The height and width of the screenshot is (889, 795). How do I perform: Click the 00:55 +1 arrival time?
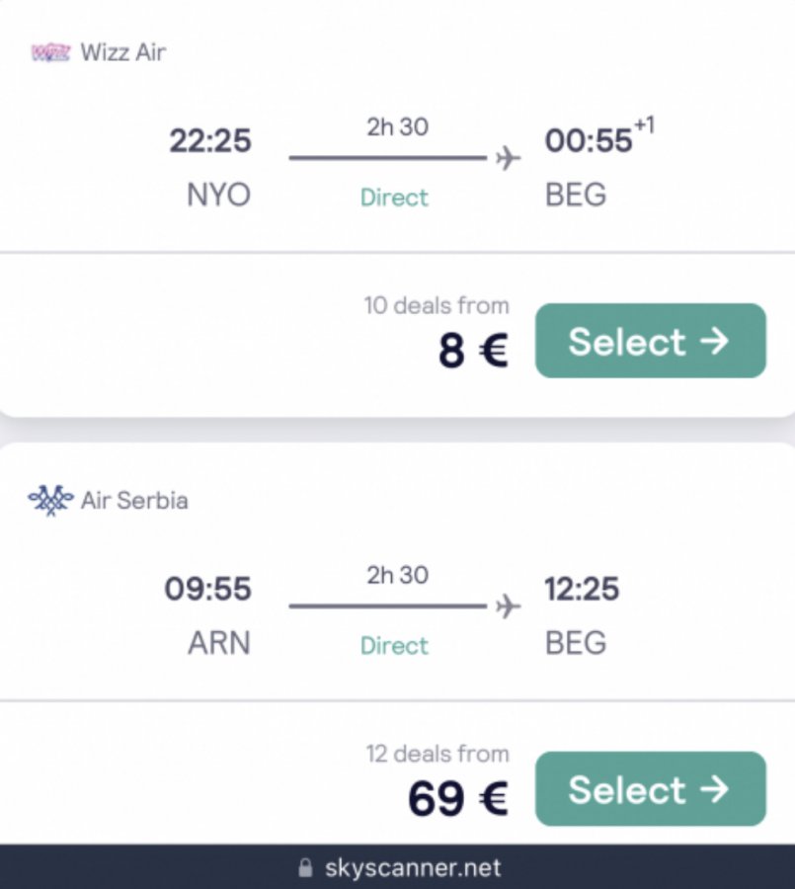click(590, 141)
